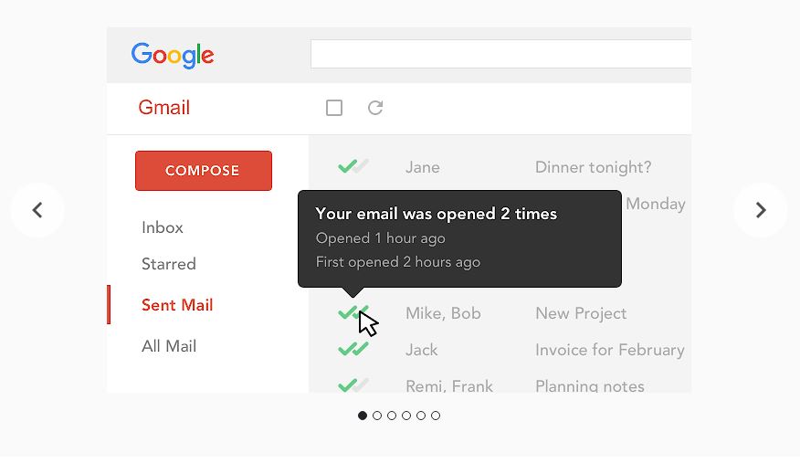Click the read-receipt checkmarks beside Jane

point(353,166)
